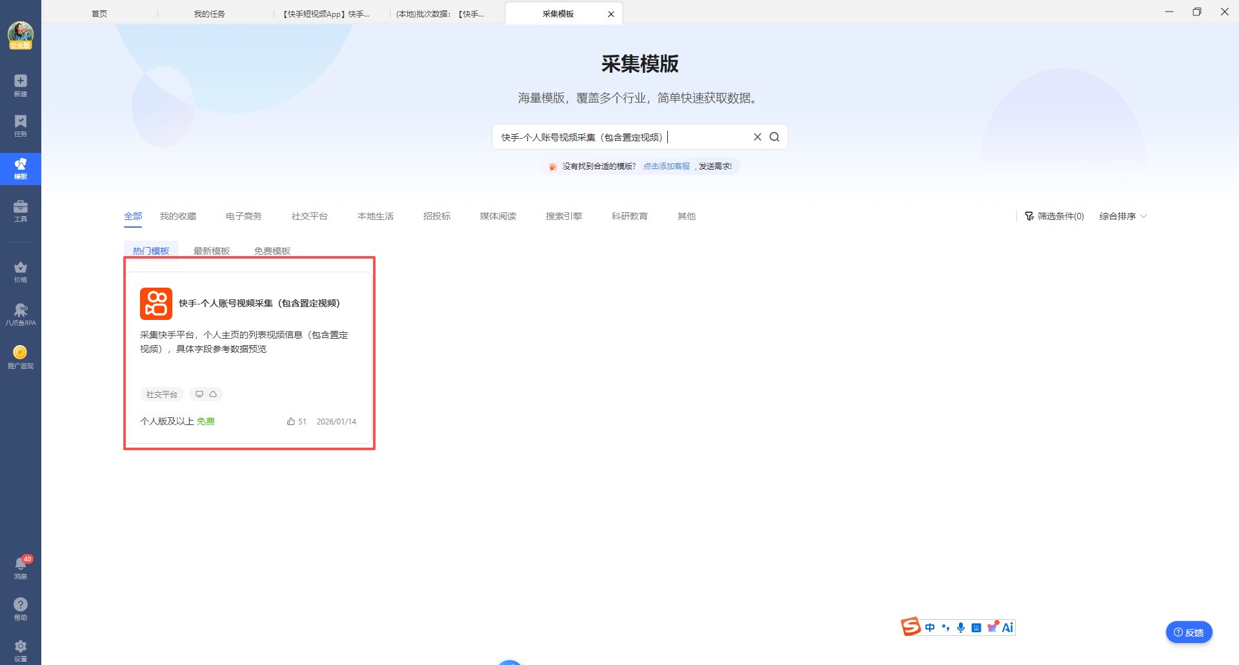Select the 社交平台 category
Image resolution: width=1239 pixels, height=665 pixels.
point(310,216)
